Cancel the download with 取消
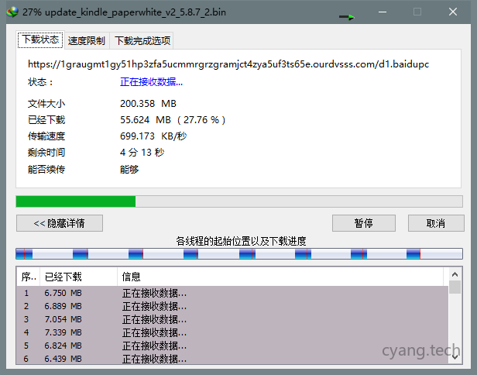Image resolution: width=477 pixels, height=375 pixels. (x=436, y=223)
